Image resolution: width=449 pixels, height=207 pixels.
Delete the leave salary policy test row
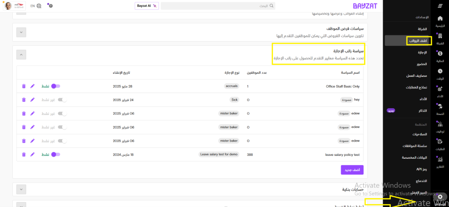pyautogui.click(x=24, y=155)
